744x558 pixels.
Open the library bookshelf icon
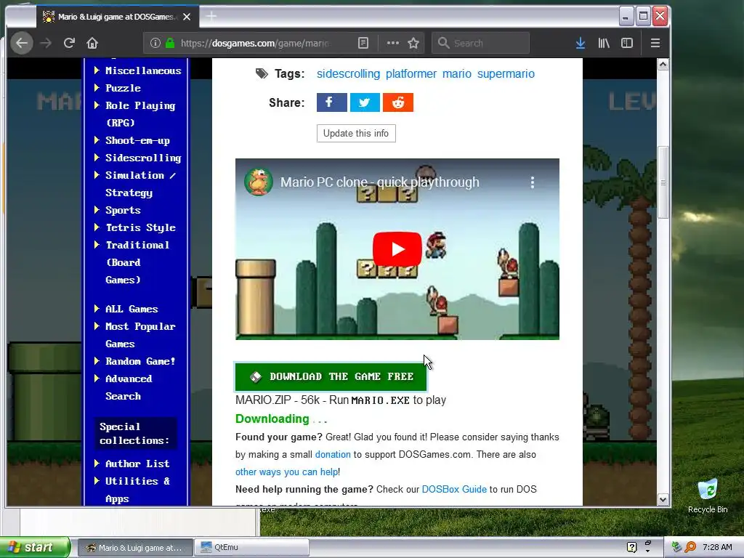pyautogui.click(x=604, y=43)
